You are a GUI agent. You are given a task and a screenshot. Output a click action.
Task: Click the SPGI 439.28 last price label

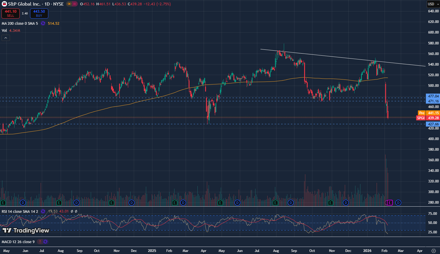(428, 118)
